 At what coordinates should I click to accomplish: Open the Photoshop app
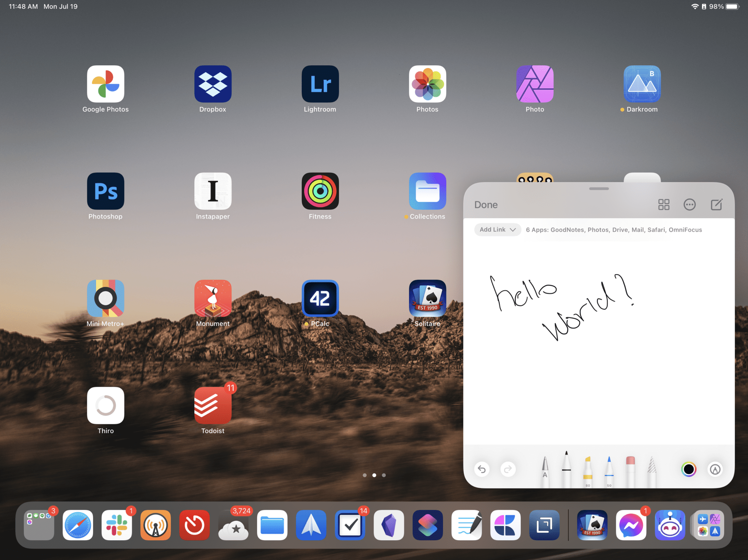(106, 191)
